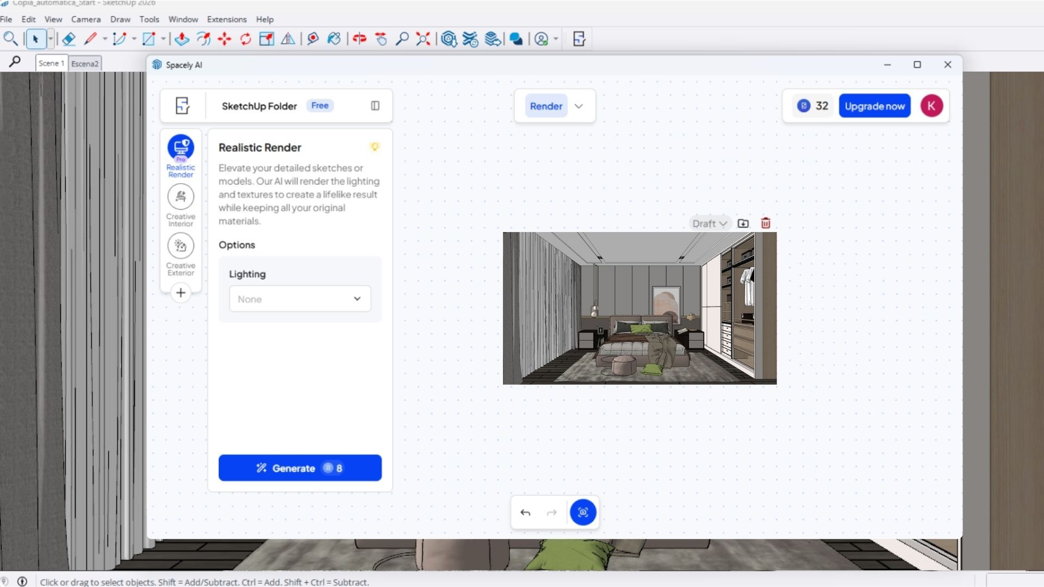1044x587 pixels.
Task: Activate the Rotate tool icon
Action: pos(246,39)
